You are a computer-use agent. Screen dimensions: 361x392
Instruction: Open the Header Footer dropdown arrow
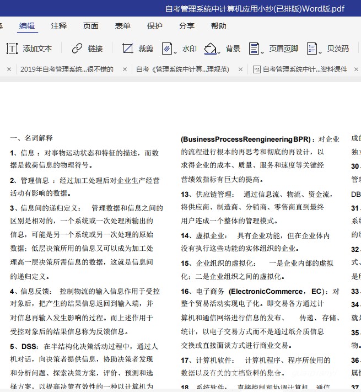tap(262, 52)
